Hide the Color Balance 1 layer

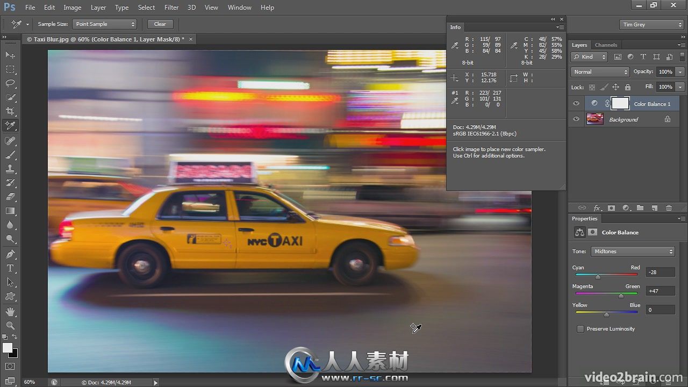coord(576,104)
